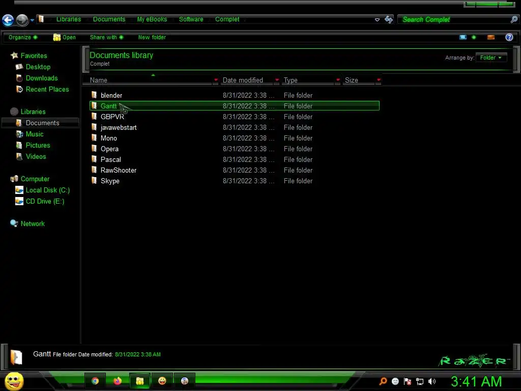Open the address bar history dropdown

click(x=377, y=20)
